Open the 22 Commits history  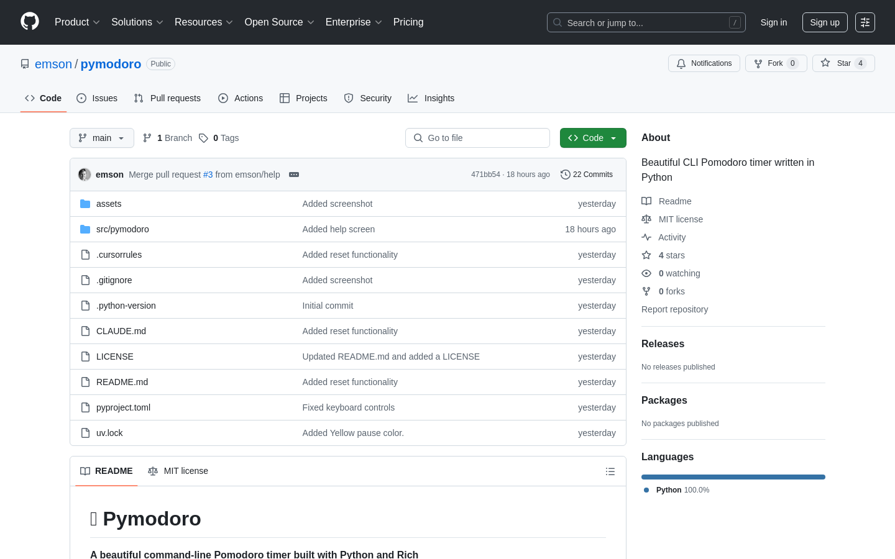[x=587, y=175]
